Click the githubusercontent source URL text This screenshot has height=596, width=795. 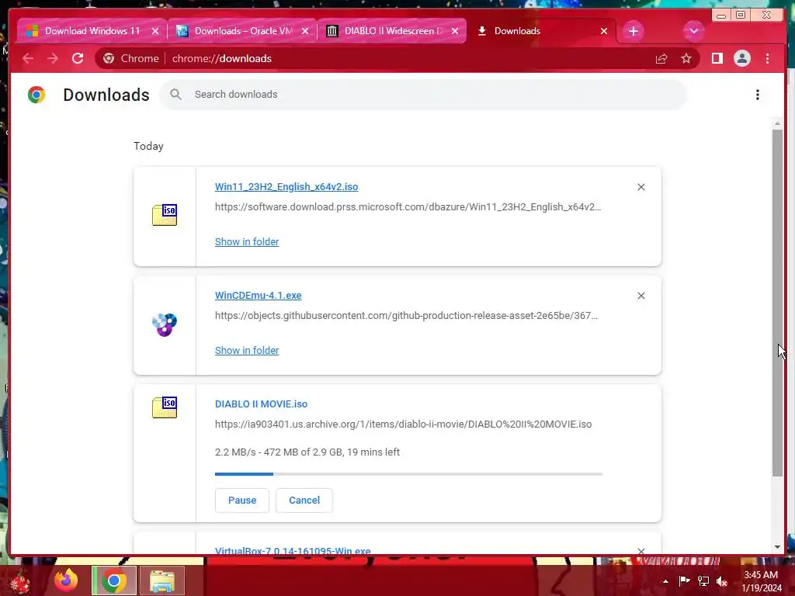406,315
